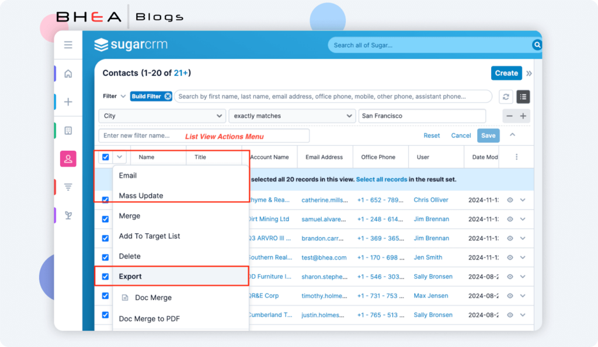
Task: Expand row actions for Chris Olliver
Action: [x=523, y=200]
